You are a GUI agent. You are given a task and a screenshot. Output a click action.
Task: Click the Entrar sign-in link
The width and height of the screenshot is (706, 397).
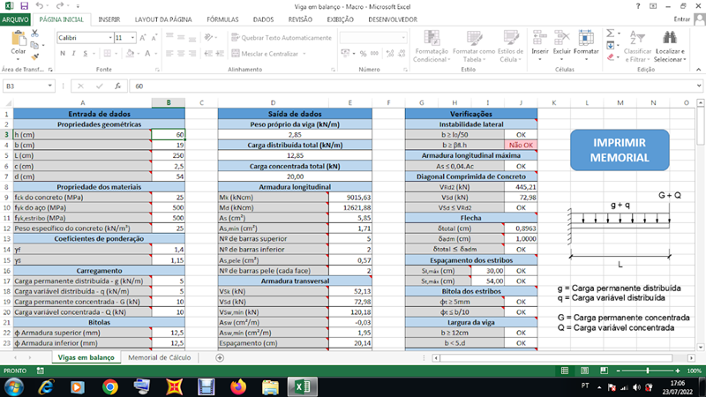[x=681, y=19]
